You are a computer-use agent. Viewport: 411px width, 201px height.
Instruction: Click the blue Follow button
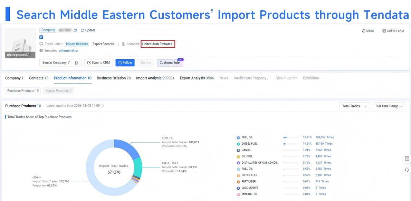(x=125, y=63)
